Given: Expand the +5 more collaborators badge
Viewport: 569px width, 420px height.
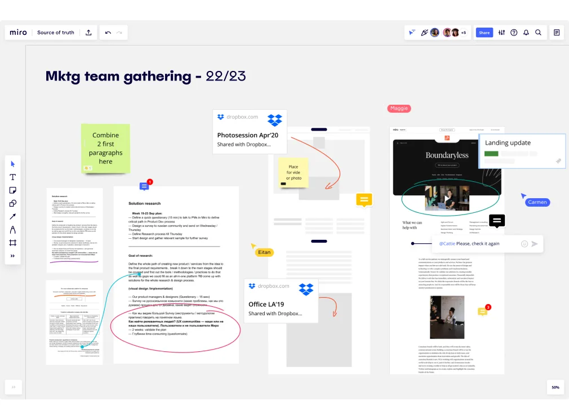Looking at the screenshot, I should pyautogui.click(x=464, y=33).
